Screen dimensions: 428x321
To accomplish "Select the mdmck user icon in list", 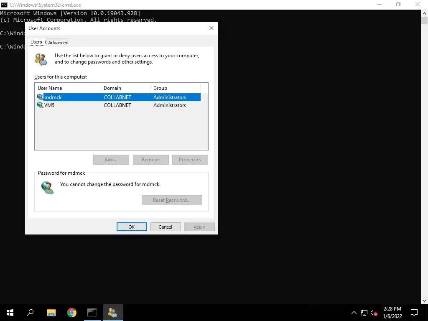I will (x=40, y=97).
